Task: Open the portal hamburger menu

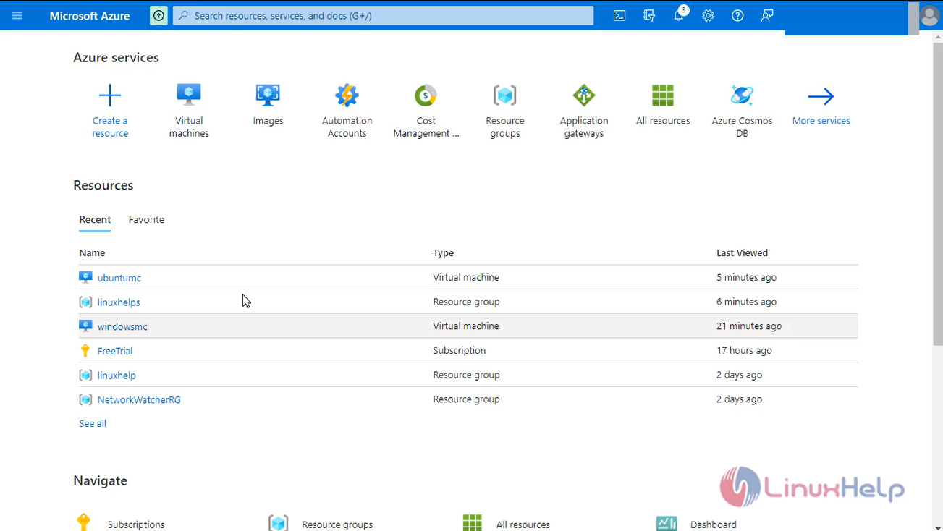Action: click(17, 15)
